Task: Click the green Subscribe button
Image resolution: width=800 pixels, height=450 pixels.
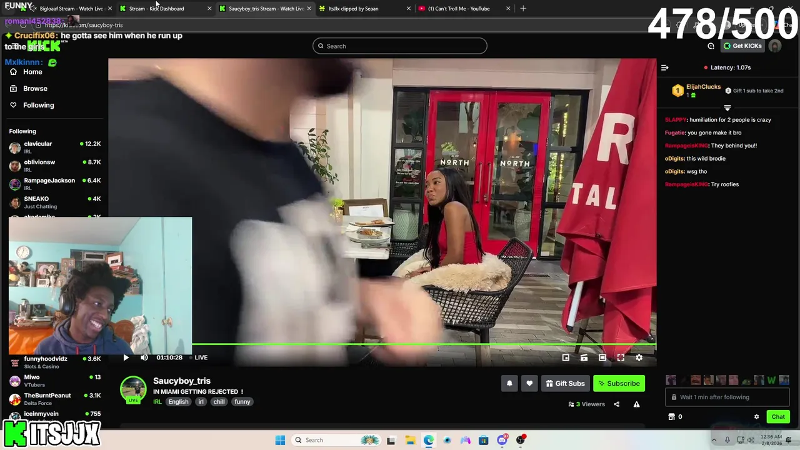Action: coord(619,383)
